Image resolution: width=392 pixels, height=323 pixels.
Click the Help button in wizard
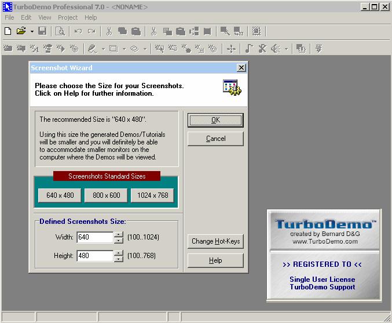pyautogui.click(x=215, y=260)
